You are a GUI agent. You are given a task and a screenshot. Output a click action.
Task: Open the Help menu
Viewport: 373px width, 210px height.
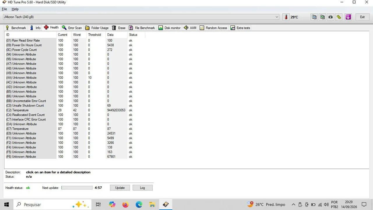[15, 9]
